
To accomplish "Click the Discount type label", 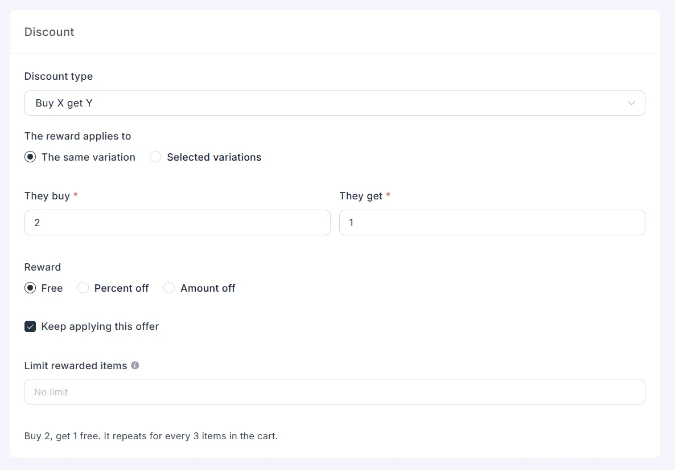I will point(59,76).
